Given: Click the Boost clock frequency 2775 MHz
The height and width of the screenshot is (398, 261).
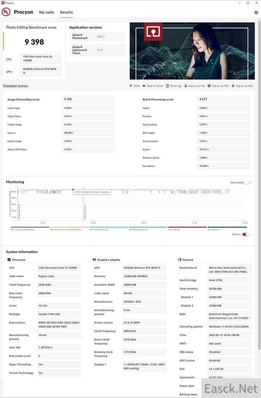Looking at the screenshot, I should (144, 339).
